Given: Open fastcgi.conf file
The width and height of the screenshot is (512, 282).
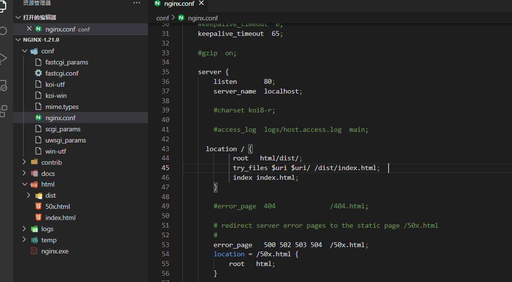Looking at the screenshot, I should coord(62,73).
